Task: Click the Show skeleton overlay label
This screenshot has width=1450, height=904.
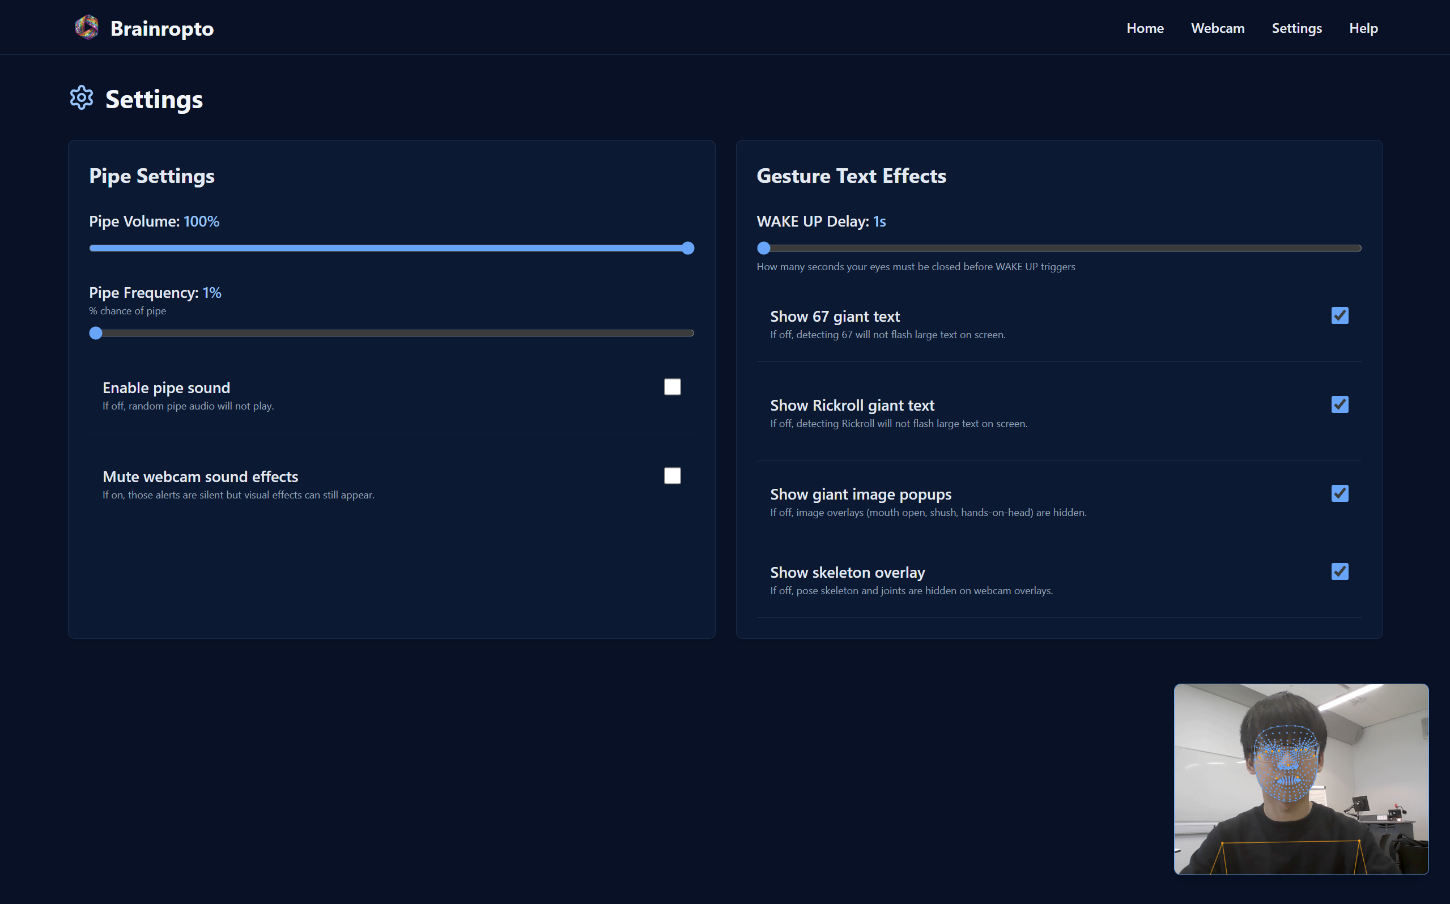Action: click(x=847, y=572)
